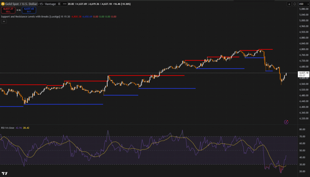Click the yellow RSI-MA value 28.42
This screenshot has width=310, height=177.
click(26, 128)
